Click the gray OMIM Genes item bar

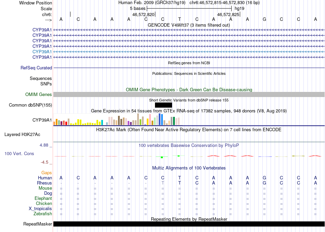[189, 95]
